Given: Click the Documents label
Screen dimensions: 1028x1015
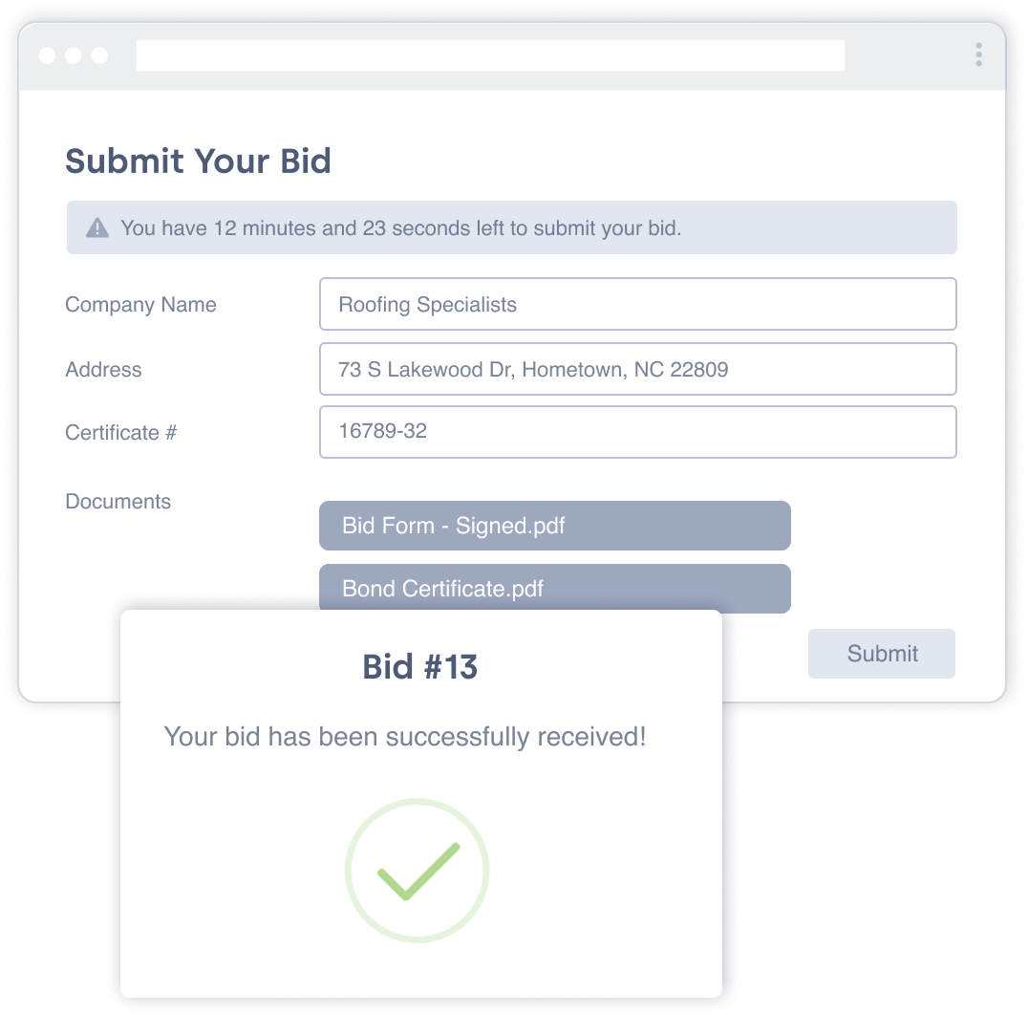Looking at the screenshot, I should [118, 502].
